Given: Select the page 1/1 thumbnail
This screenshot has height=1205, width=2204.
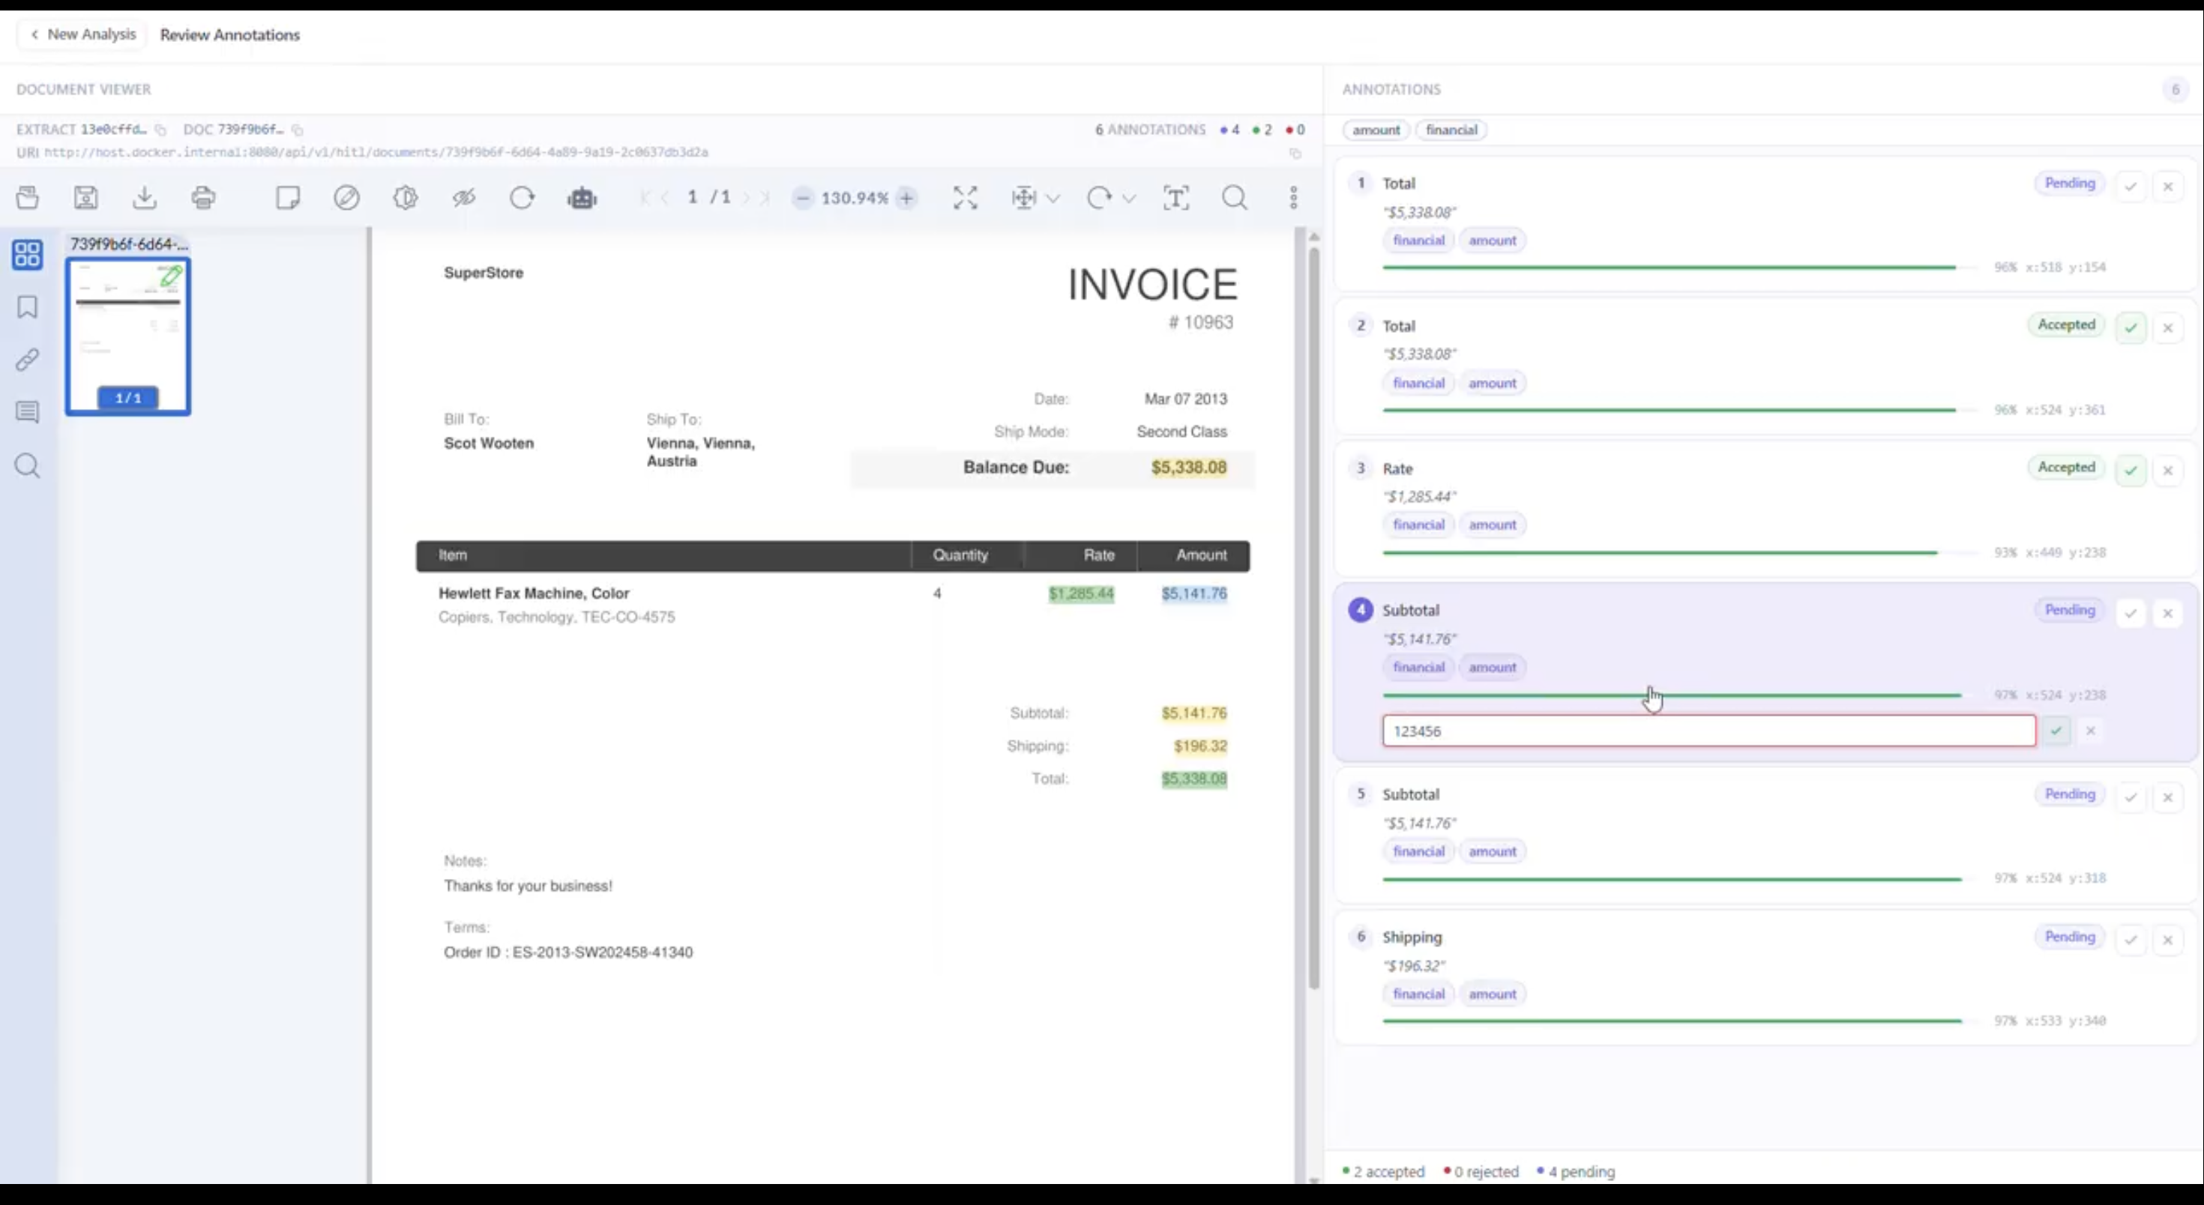Looking at the screenshot, I should (128, 336).
